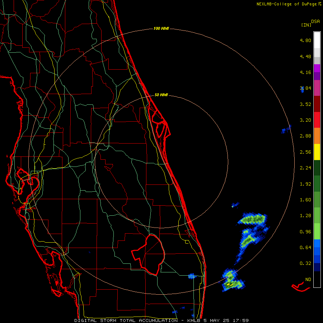Click the small blue echo inside 3.84 label
Viewport: 323px width, 323px height.
click(302, 89)
